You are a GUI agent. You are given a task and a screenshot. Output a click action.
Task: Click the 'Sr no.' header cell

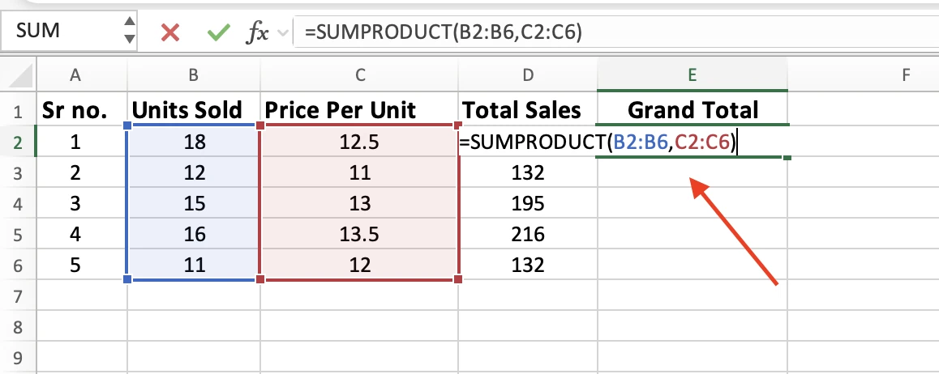pyautogui.click(x=82, y=111)
